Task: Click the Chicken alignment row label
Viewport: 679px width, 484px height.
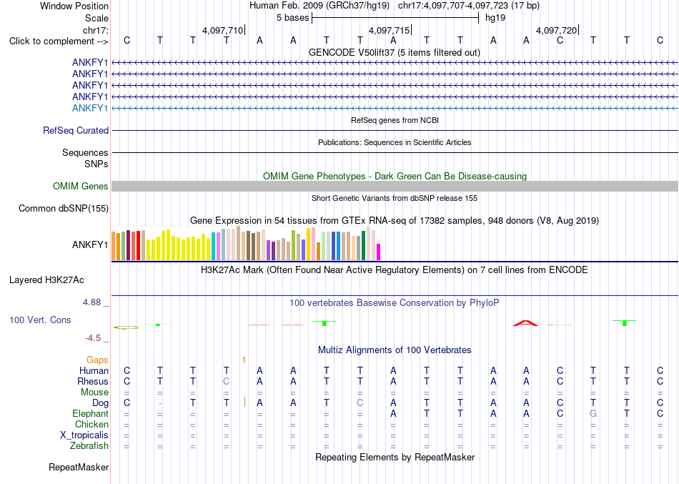Action: [91, 424]
